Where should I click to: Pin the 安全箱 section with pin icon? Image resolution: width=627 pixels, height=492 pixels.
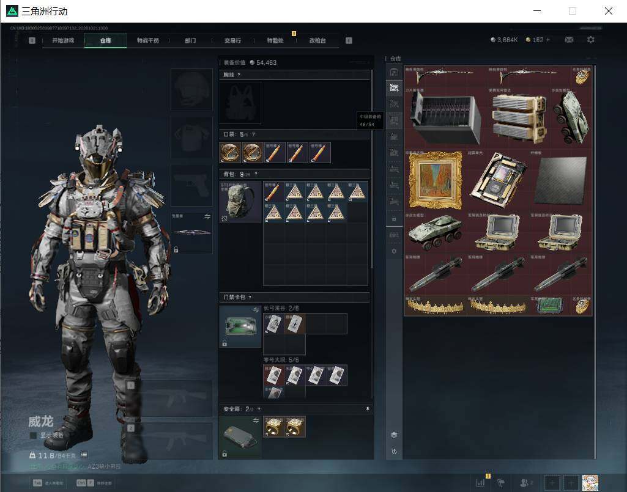[x=368, y=409]
